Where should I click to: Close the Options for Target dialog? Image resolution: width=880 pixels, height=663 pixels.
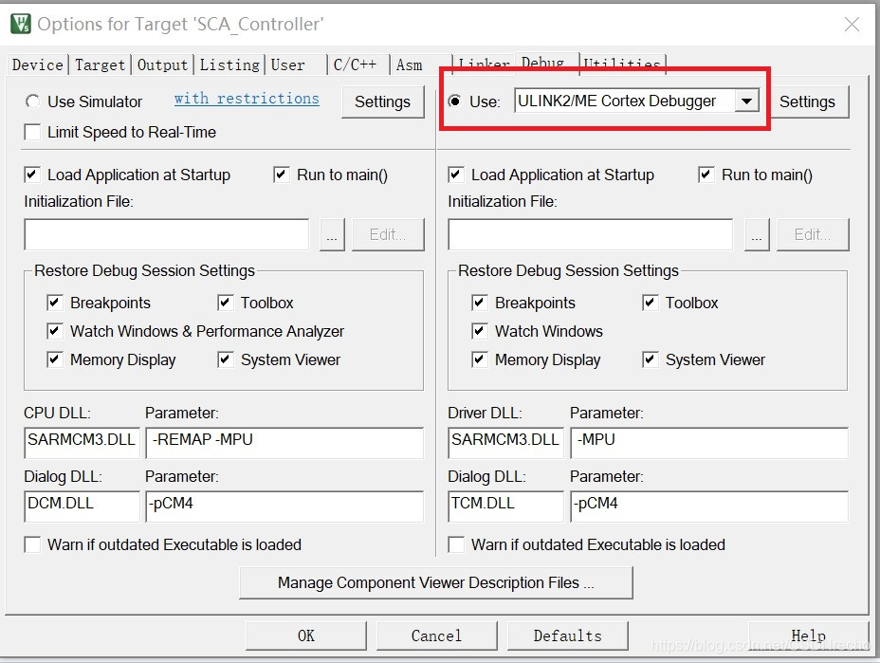click(852, 24)
